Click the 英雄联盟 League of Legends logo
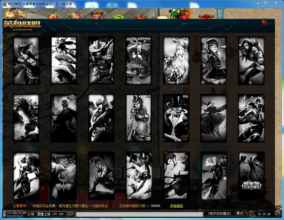The height and width of the screenshot is (220, 284). coord(22,25)
